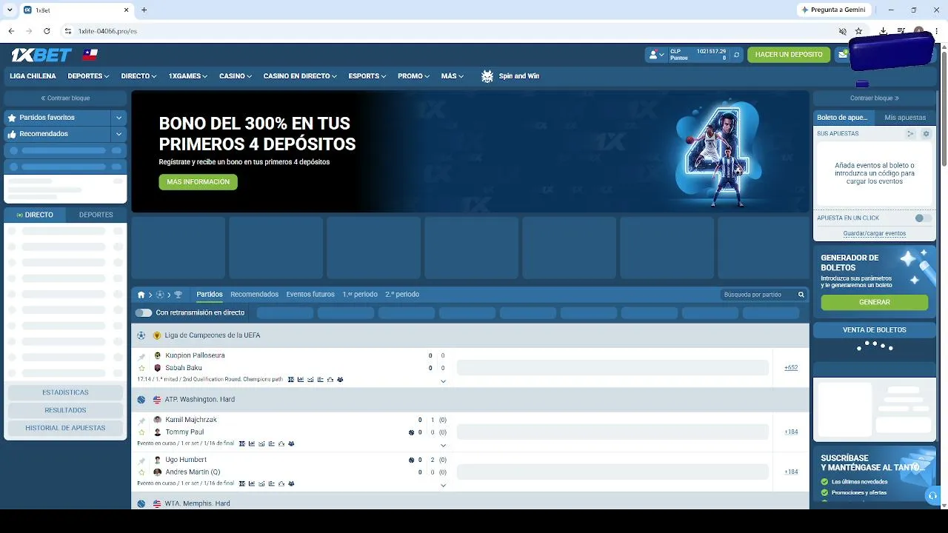The height and width of the screenshot is (533, 948).
Task: Expand the Recomendados sidebar section
Action: [118, 134]
